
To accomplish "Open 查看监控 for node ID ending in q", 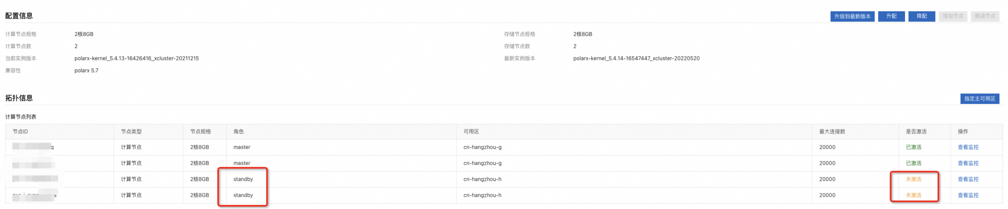I will pos(968,147).
